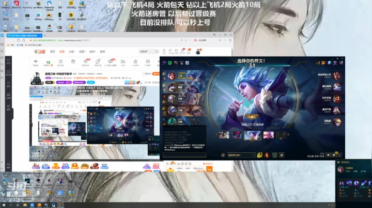Click the fans group people icon
372x208 pixels.
pos(122,61)
